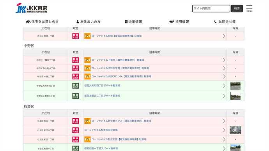Open コーシャハイム新中野テラス EV parking link

(x=121, y=121)
